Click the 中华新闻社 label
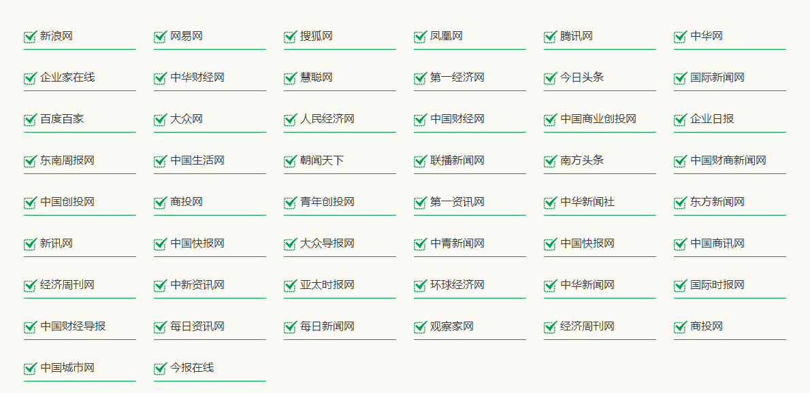Image resolution: width=810 pixels, height=393 pixels. point(587,202)
